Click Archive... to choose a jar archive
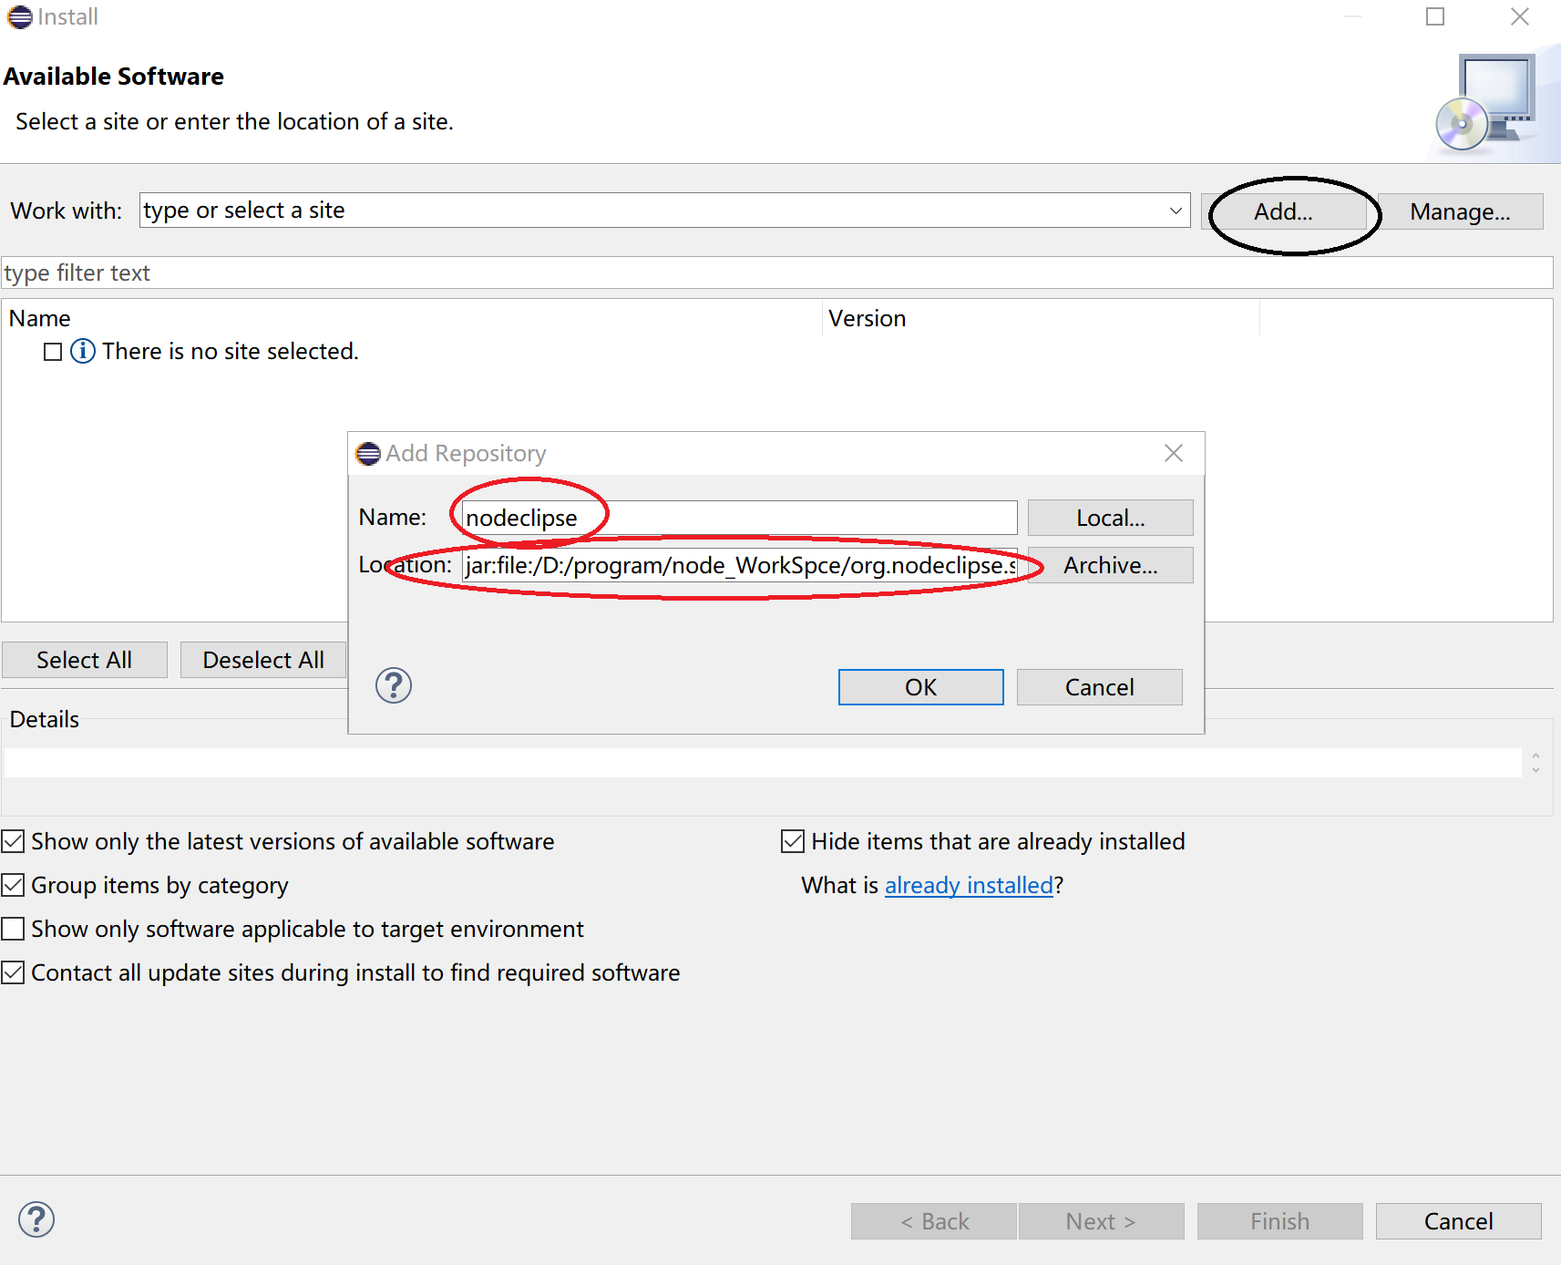 tap(1110, 565)
